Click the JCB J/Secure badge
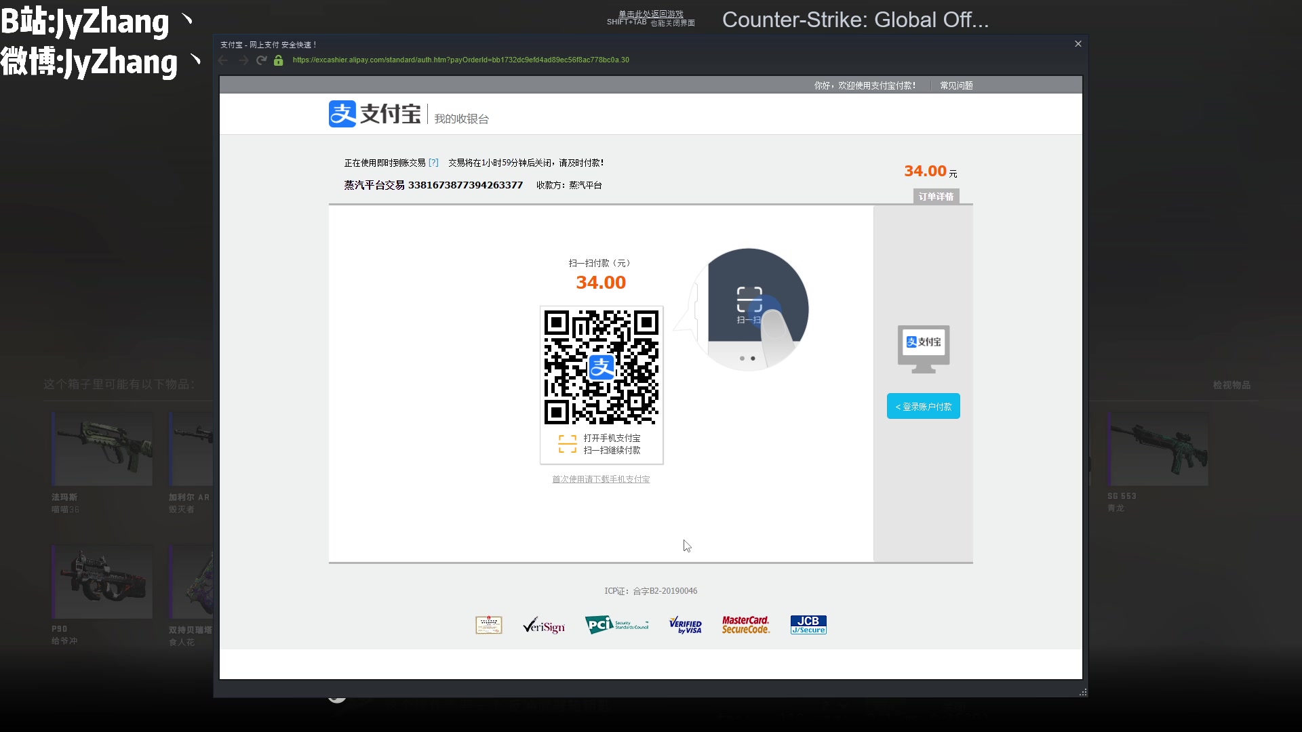 pos(808,625)
